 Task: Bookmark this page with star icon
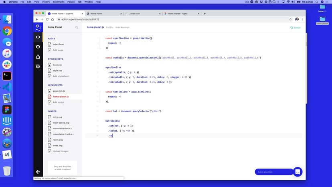pos(290,19)
